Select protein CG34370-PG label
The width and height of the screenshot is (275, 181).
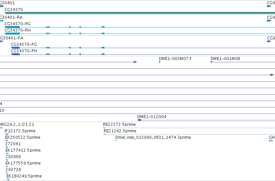tap(24, 45)
